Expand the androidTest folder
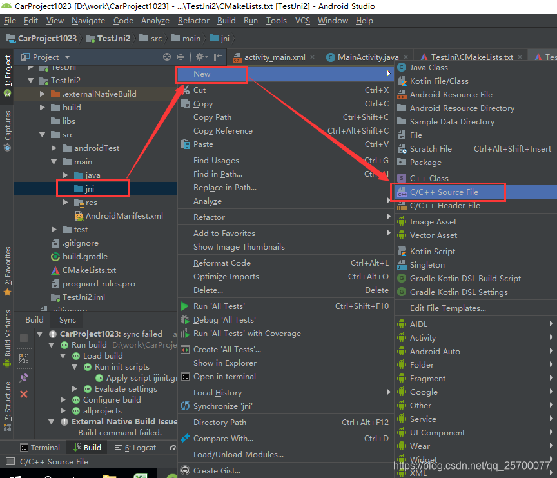Image resolution: width=557 pixels, height=478 pixels. click(54, 148)
